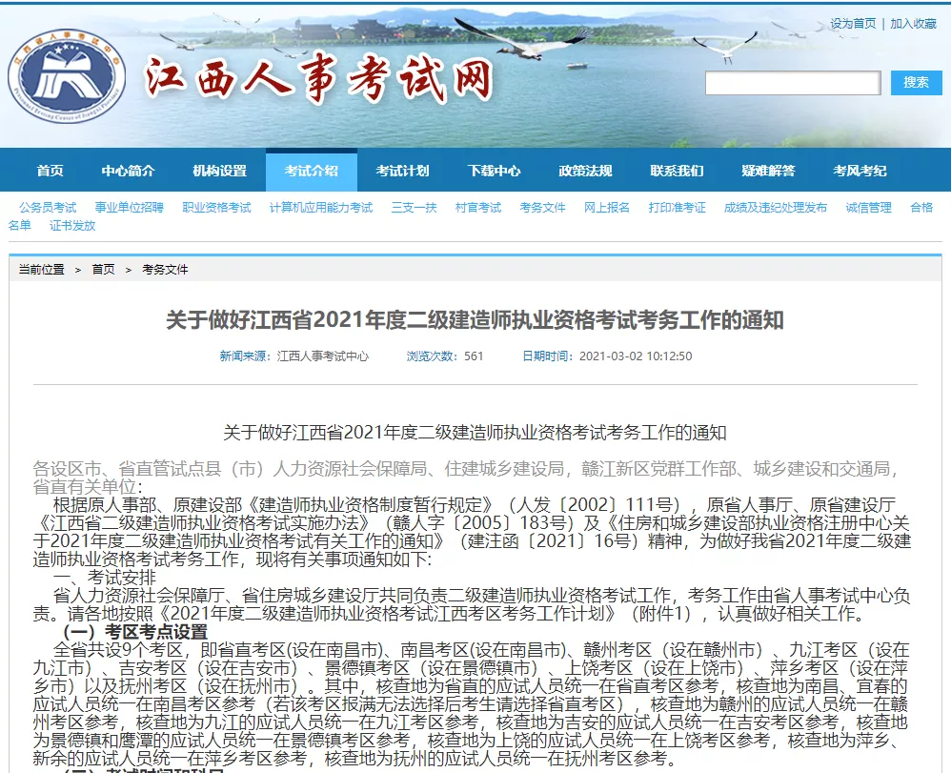The image size is (951, 773).
Task: Open the 疑难解答 navigation item
Action: pos(768,171)
